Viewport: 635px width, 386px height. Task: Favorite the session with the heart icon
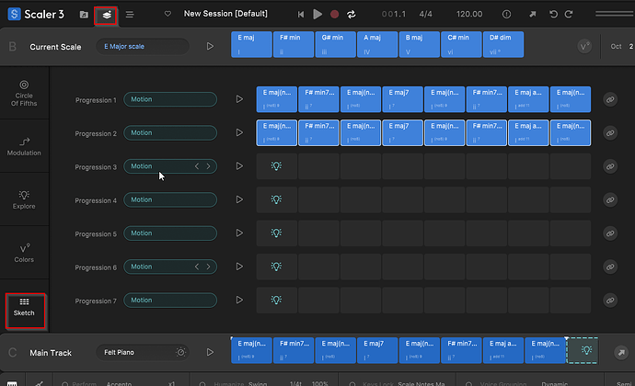click(x=167, y=14)
